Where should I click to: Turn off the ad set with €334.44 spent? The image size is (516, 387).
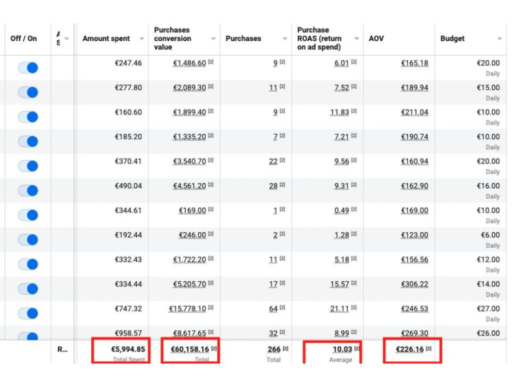click(x=28, y=289)
